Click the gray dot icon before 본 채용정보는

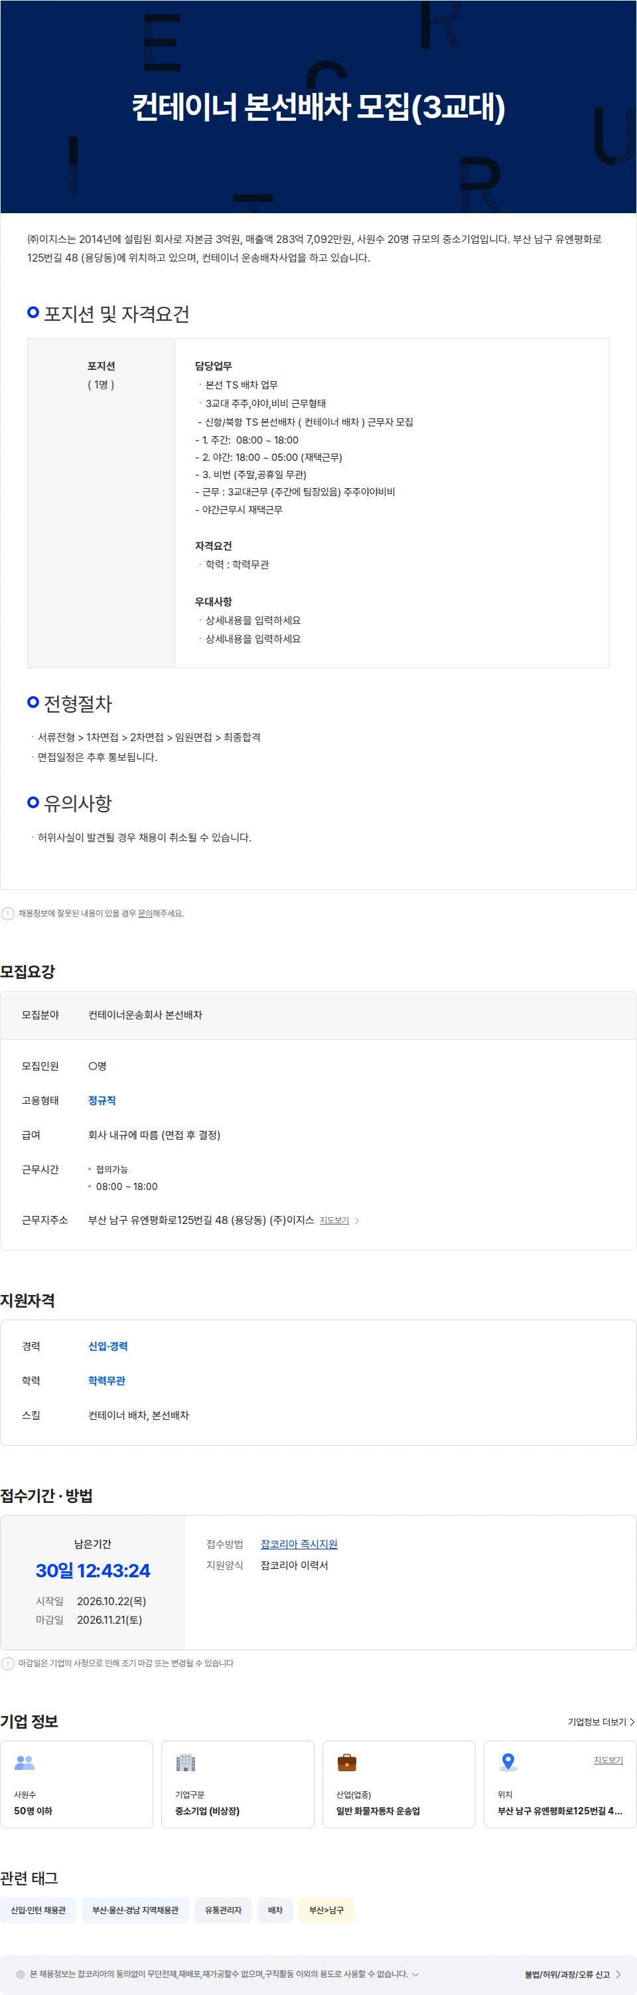point(21,1974)
